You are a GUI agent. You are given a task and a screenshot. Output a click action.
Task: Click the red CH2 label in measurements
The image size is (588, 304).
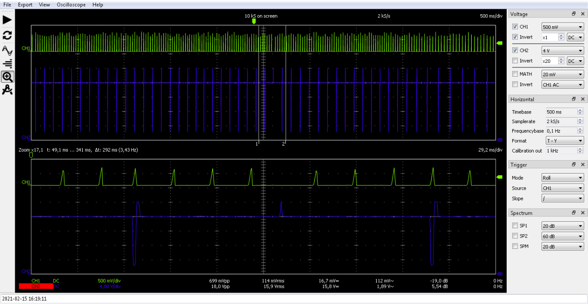point(35,287)
